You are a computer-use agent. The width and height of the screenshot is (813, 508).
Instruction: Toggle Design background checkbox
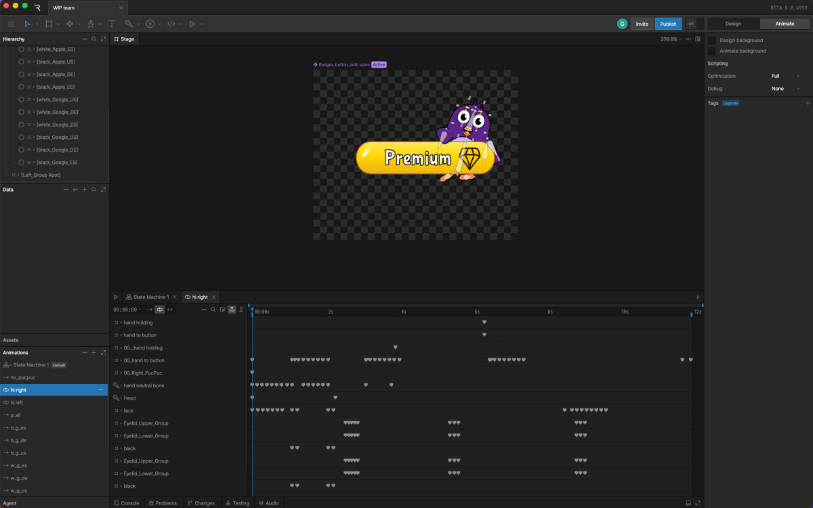point(712,41)
